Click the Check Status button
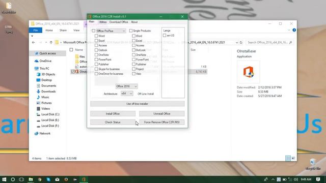The image size is (326, 183). pos(113,122)
